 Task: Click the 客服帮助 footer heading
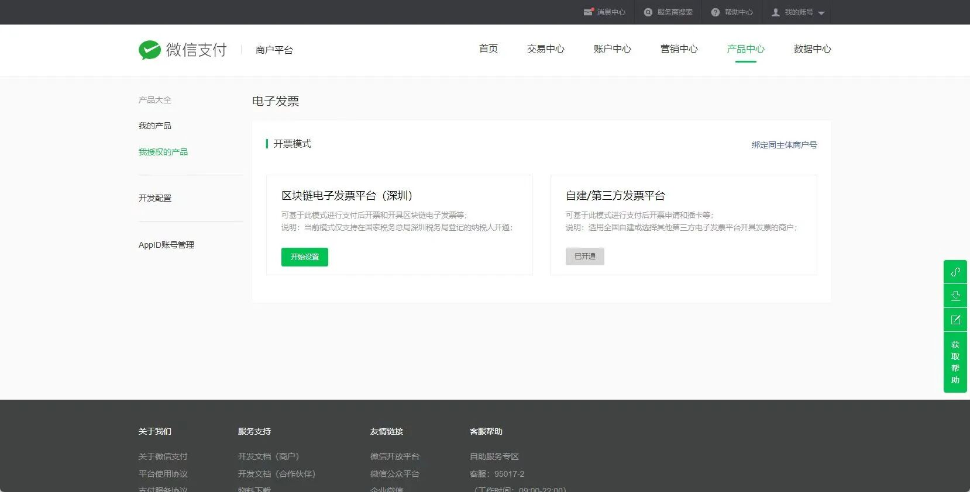(486, 431)
